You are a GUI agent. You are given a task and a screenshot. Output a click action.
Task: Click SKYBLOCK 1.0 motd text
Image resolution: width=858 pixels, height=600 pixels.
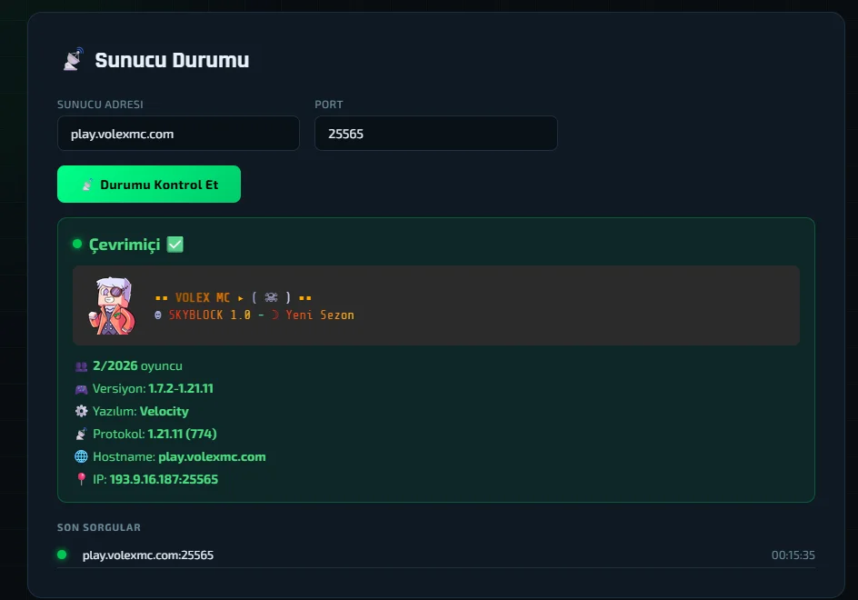click(x=210, y=315)
